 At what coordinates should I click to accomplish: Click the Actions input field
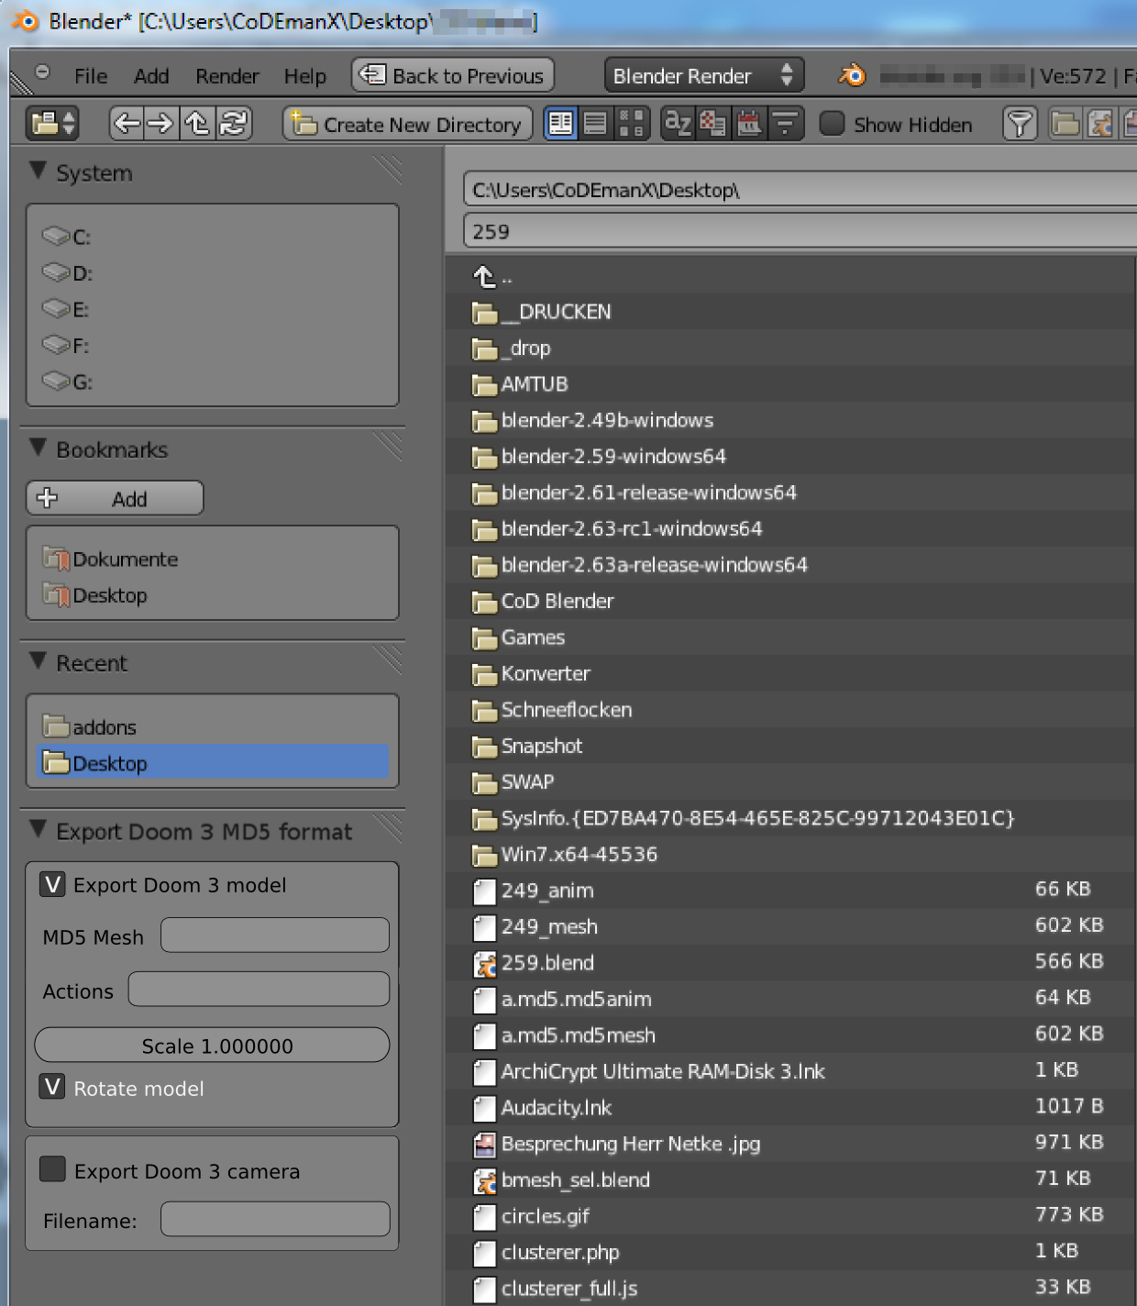pyautogui.click(x=259, y=990)
